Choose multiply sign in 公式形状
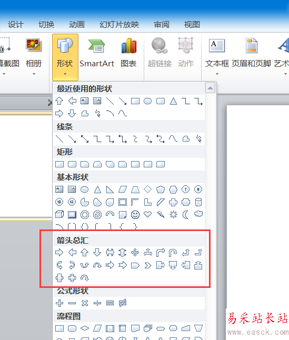Screen dimensions: 289x340 (x=85, y=303)
